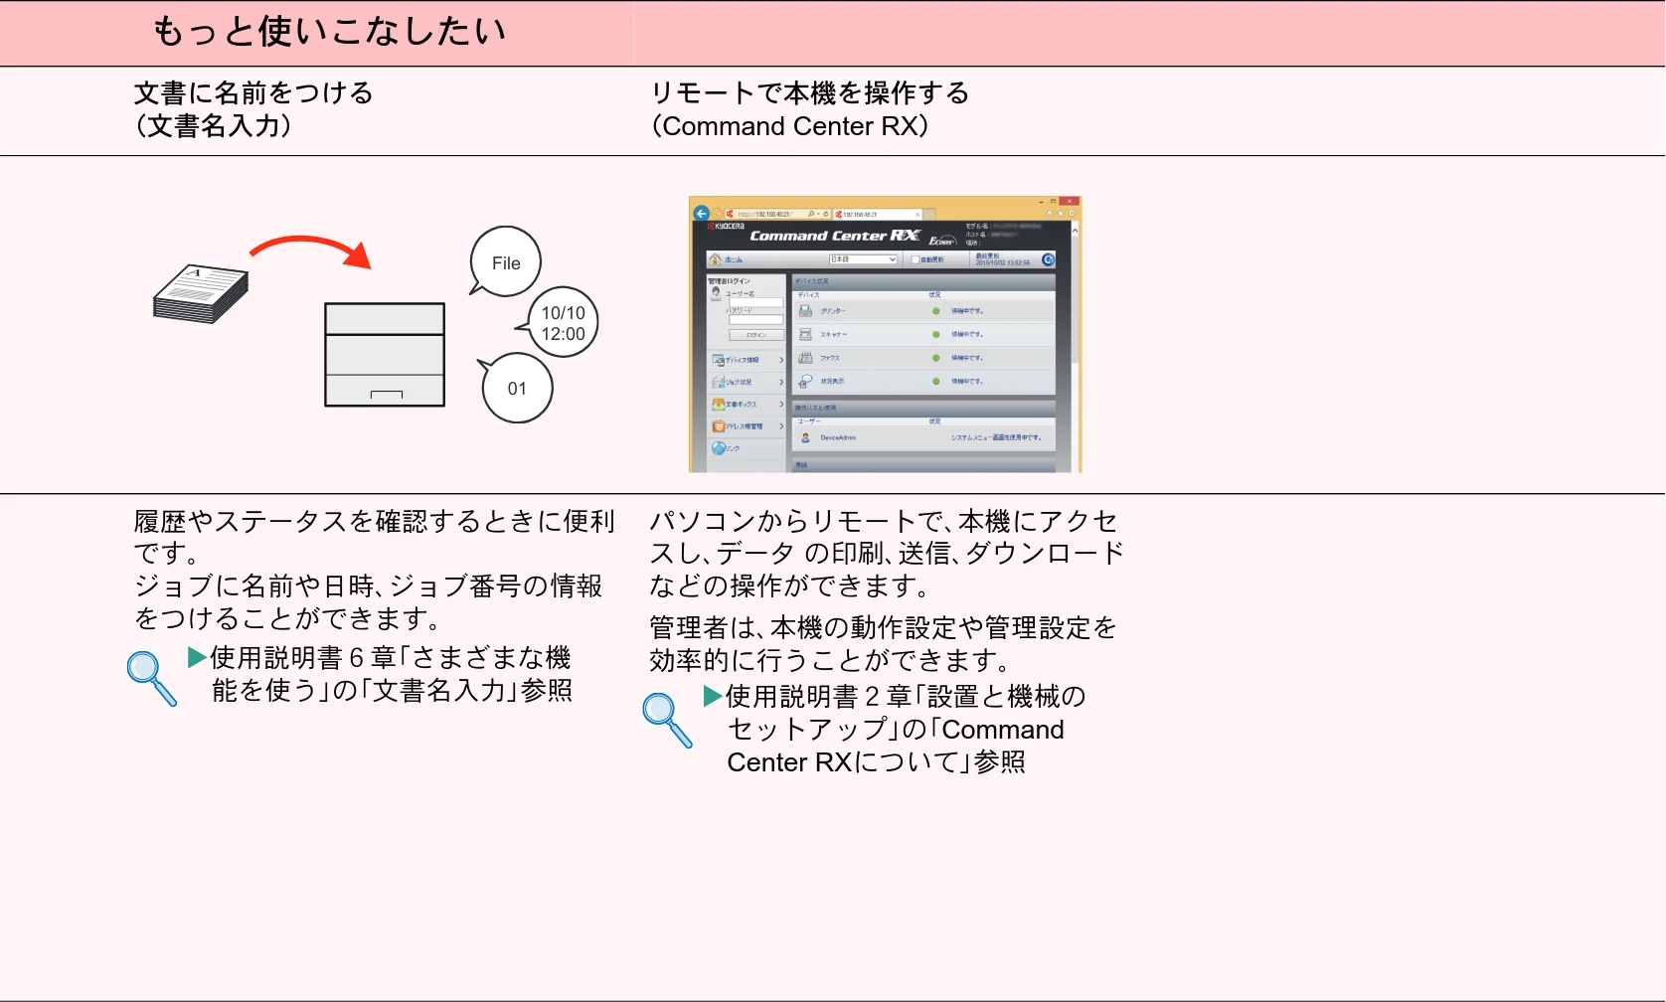
Task: Click the Command Center RX screenshot thumbnail title logo
Action: [x=835, y=236]
